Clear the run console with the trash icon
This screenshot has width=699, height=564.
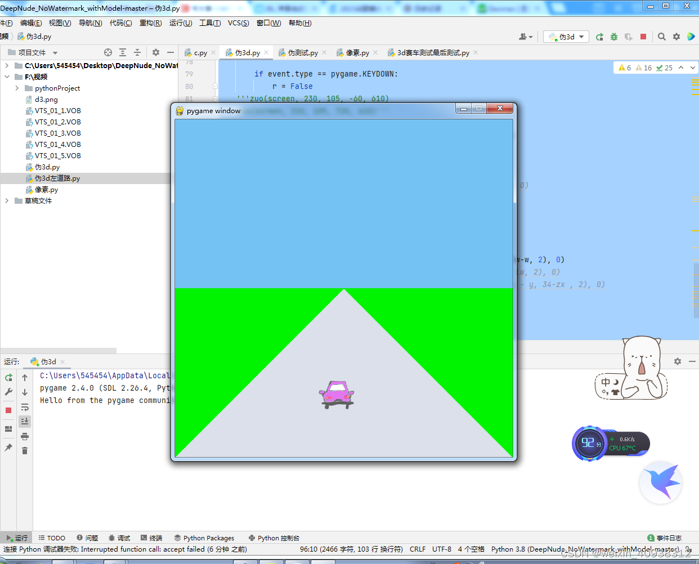click(25, 451)
